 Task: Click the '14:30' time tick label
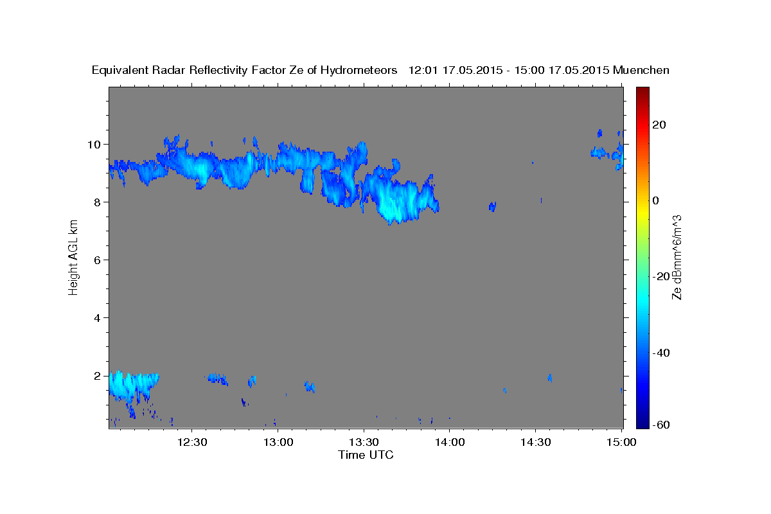click(536, 442)
